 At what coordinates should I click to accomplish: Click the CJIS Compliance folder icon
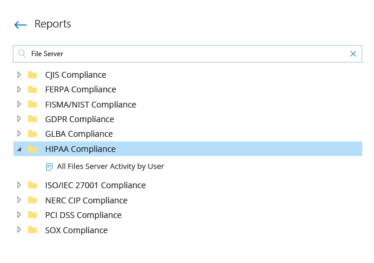33,75
